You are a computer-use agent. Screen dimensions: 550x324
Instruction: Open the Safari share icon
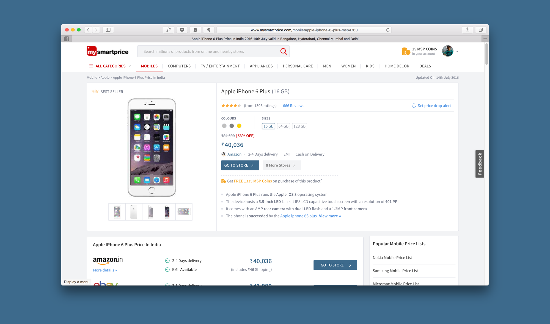coord(467,30)
